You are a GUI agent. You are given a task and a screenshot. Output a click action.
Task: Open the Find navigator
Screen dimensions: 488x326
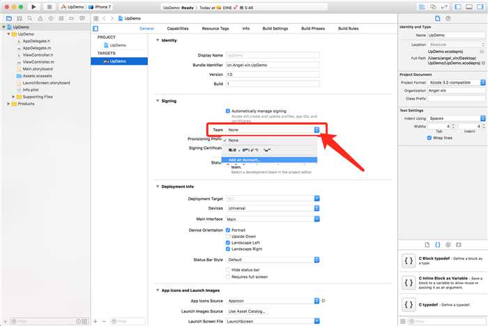click(30, 19)
